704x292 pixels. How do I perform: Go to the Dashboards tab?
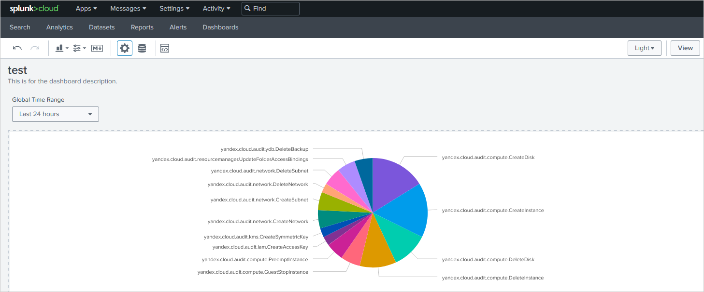[x=220, y=27]
